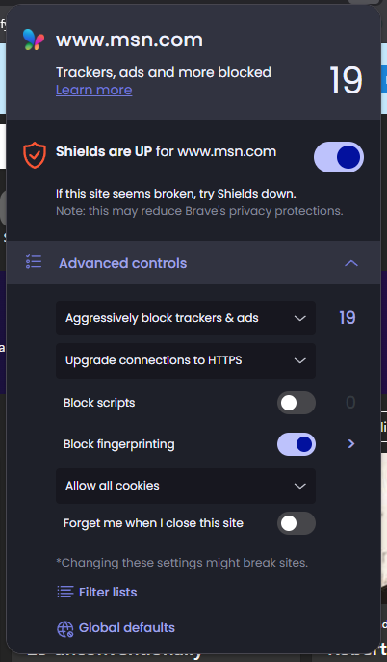The width and height of the screenshot is (387, 662).
Task: Open the Learn more link
Action: (x=94, y=90)
